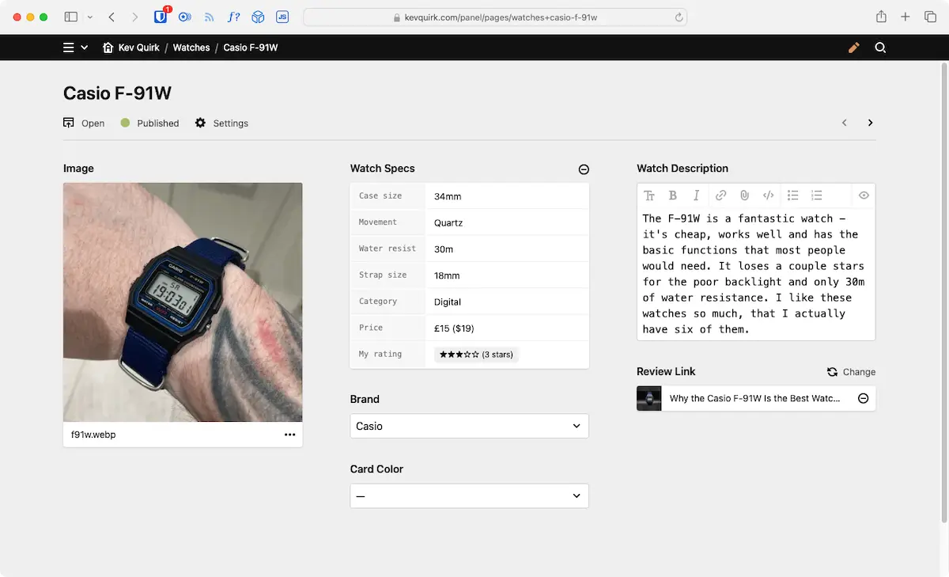
Task: Click the orange pencil edit icon
Action: 853,47
